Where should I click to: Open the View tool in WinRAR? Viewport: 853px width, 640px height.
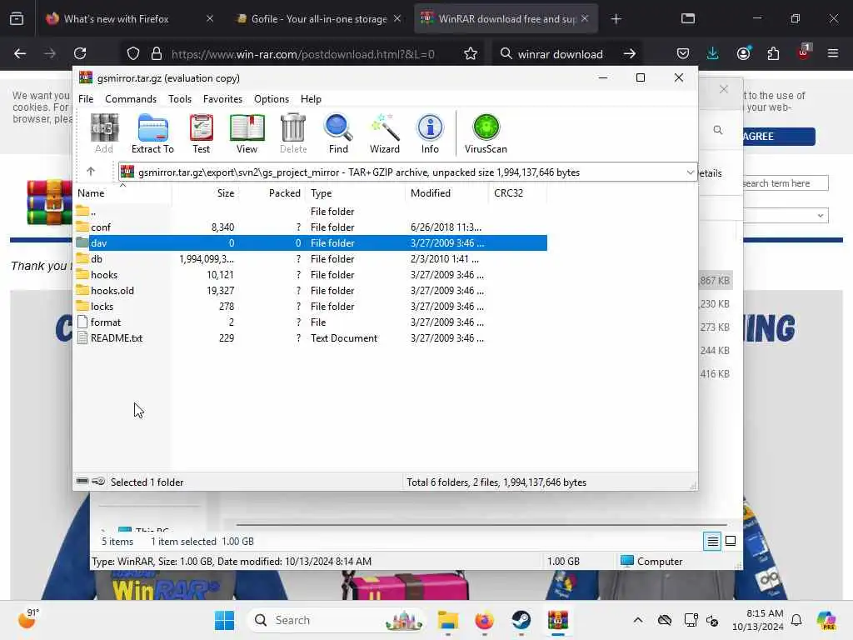click(x=247, y=134)
